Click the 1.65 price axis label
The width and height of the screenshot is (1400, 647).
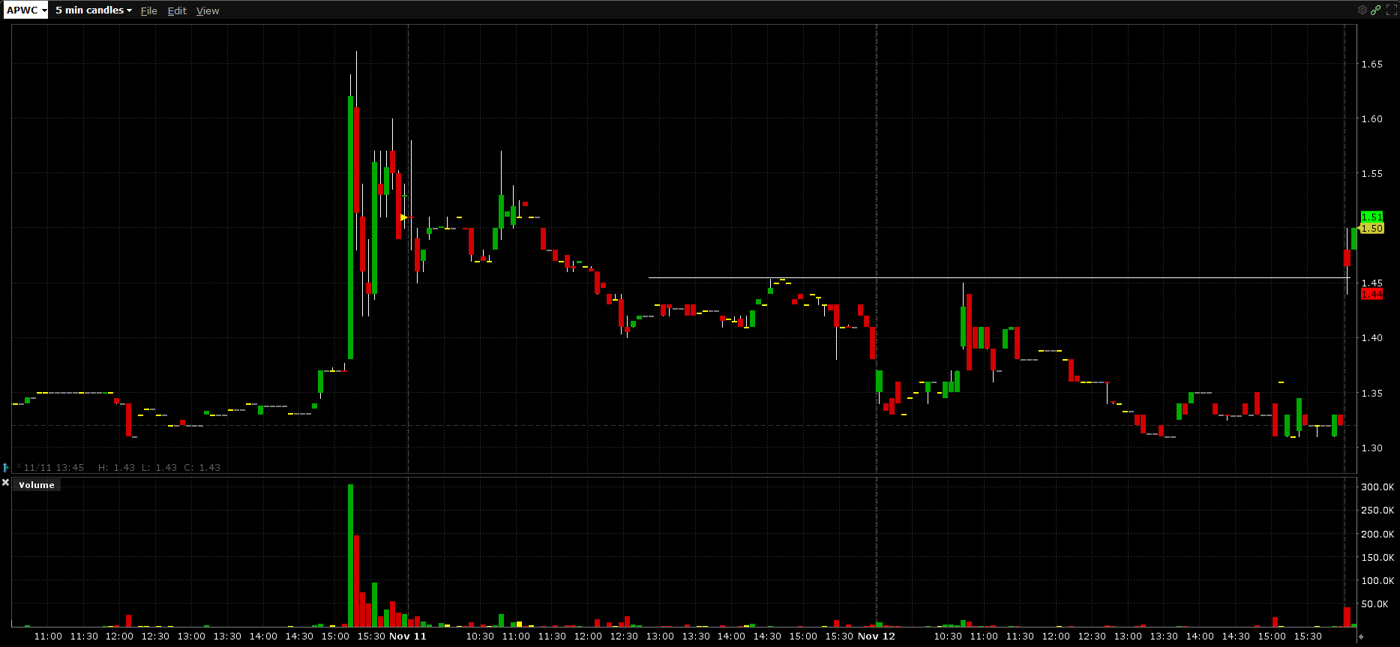point(1372,64)
